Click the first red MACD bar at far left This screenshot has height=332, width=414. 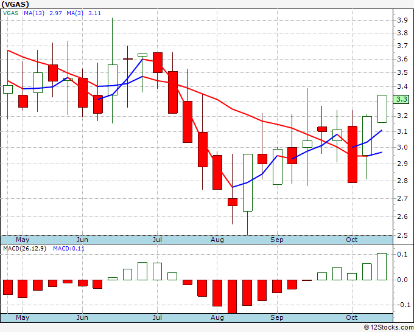coord(8,287)
